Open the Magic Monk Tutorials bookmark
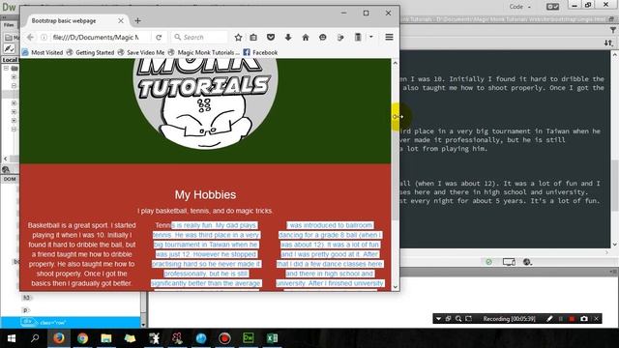619x348 pixels. point(204,52)
